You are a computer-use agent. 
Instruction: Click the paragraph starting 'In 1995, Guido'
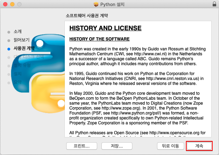point(137,79)
